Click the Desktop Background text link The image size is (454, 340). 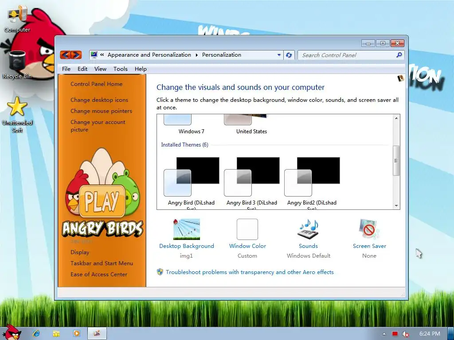point(187,246)
